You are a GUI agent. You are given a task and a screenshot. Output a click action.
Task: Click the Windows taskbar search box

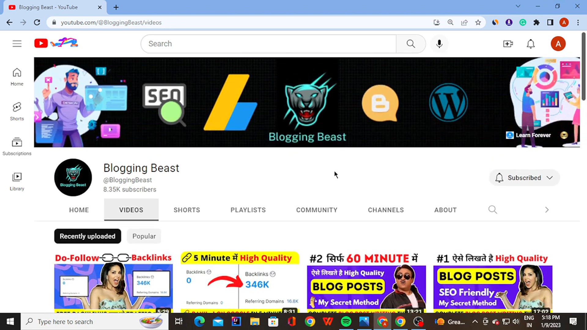pos(94,321)
